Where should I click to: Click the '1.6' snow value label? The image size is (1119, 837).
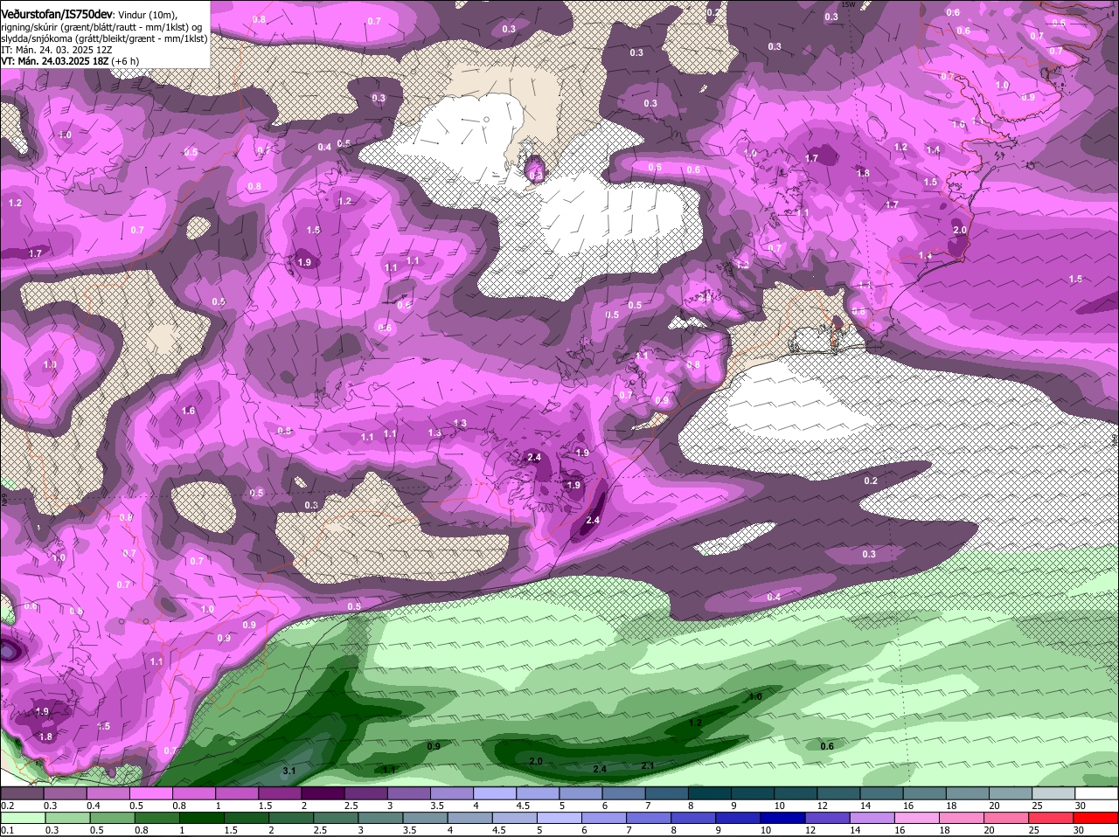[x=189, y=411]
